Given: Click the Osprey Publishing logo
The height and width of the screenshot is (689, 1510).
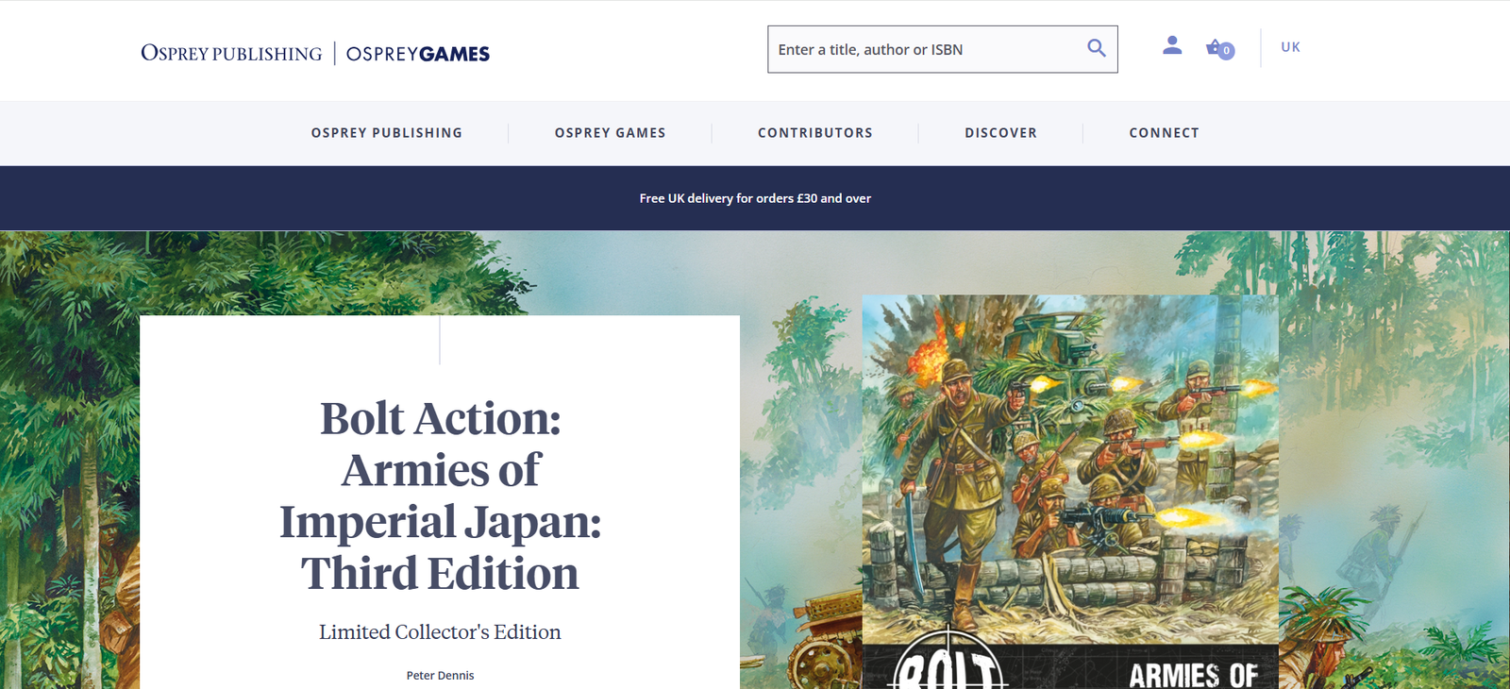Looking at the screenshot, I should (x=231, y=54).
